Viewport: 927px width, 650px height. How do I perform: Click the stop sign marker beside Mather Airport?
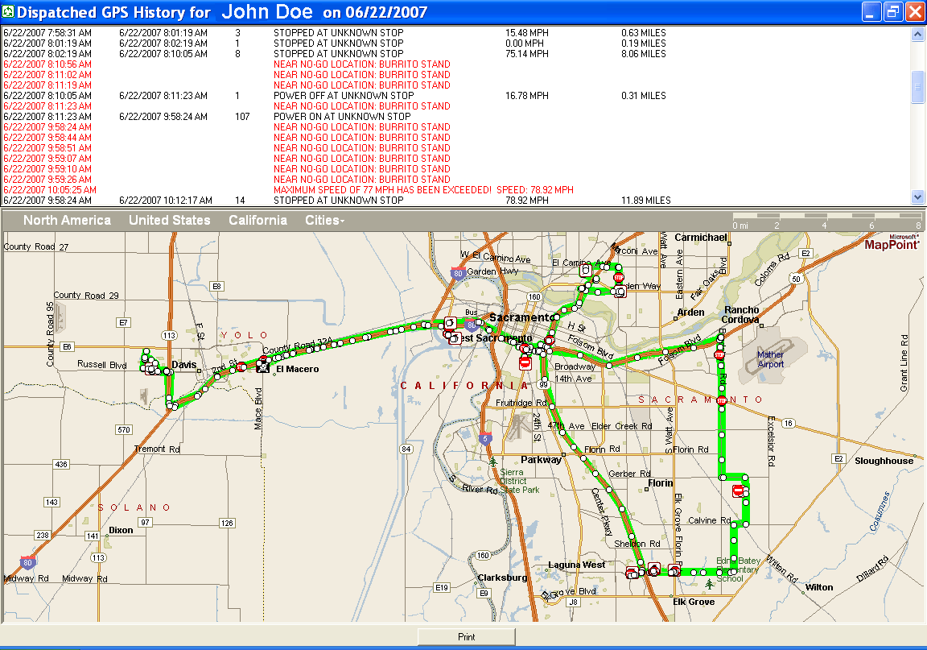tap(719, 354)
